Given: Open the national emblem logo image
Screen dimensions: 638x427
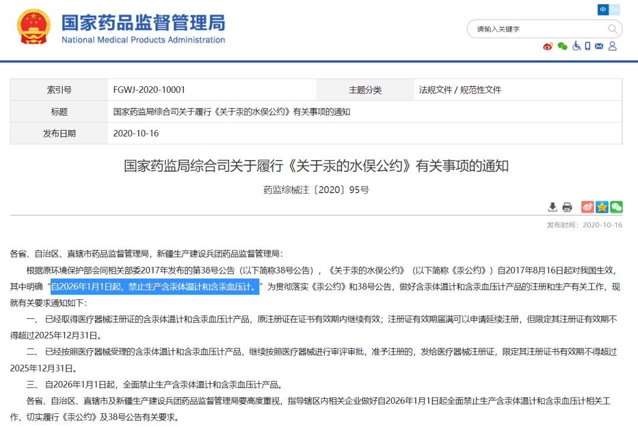Looking at the screenshot, I should click(x=34, y=27).
